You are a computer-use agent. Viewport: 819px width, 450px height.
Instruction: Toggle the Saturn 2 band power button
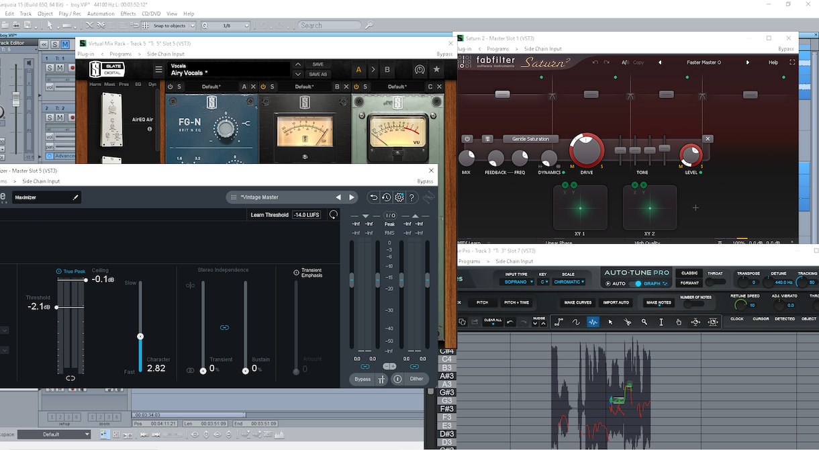tap(467, 139)
